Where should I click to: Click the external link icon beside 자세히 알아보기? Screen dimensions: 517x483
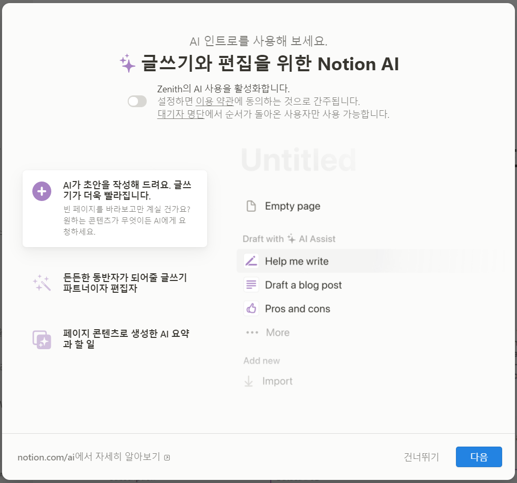tap(167, 457)
